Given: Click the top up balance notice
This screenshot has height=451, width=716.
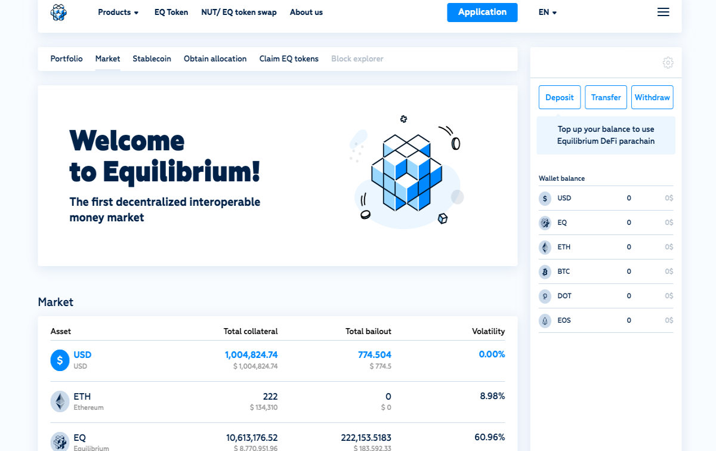Looking at the screenshot, I should [x=606, y=135].
